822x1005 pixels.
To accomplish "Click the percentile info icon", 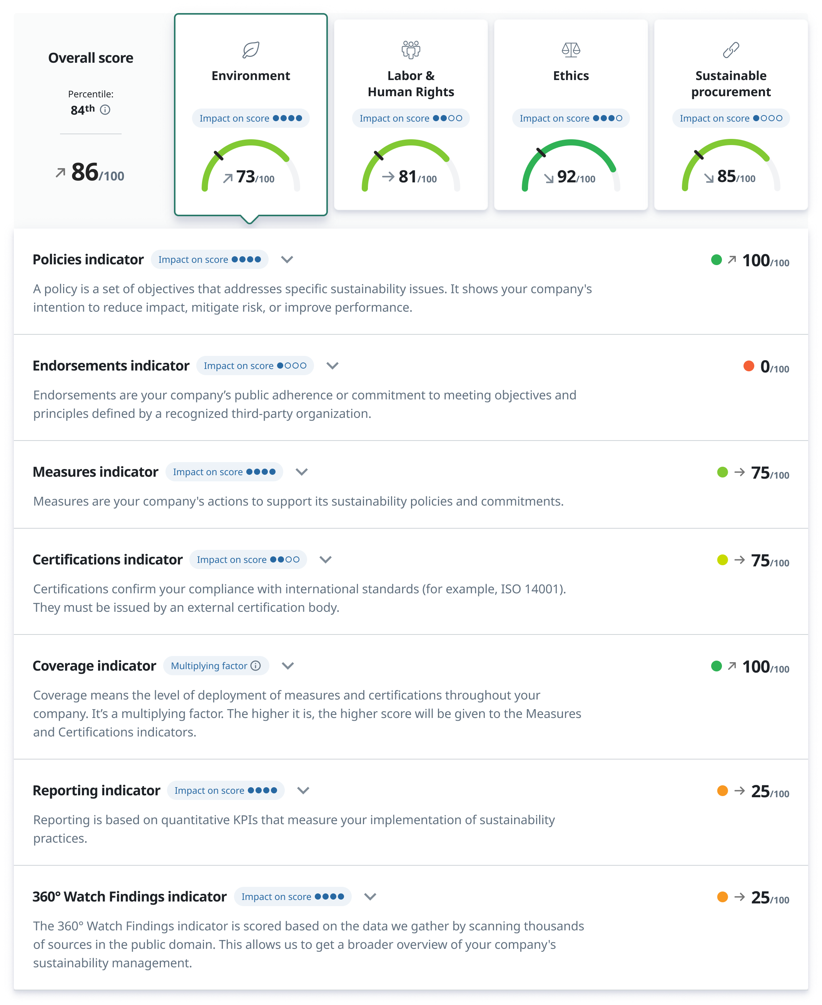I will point(105,110).
